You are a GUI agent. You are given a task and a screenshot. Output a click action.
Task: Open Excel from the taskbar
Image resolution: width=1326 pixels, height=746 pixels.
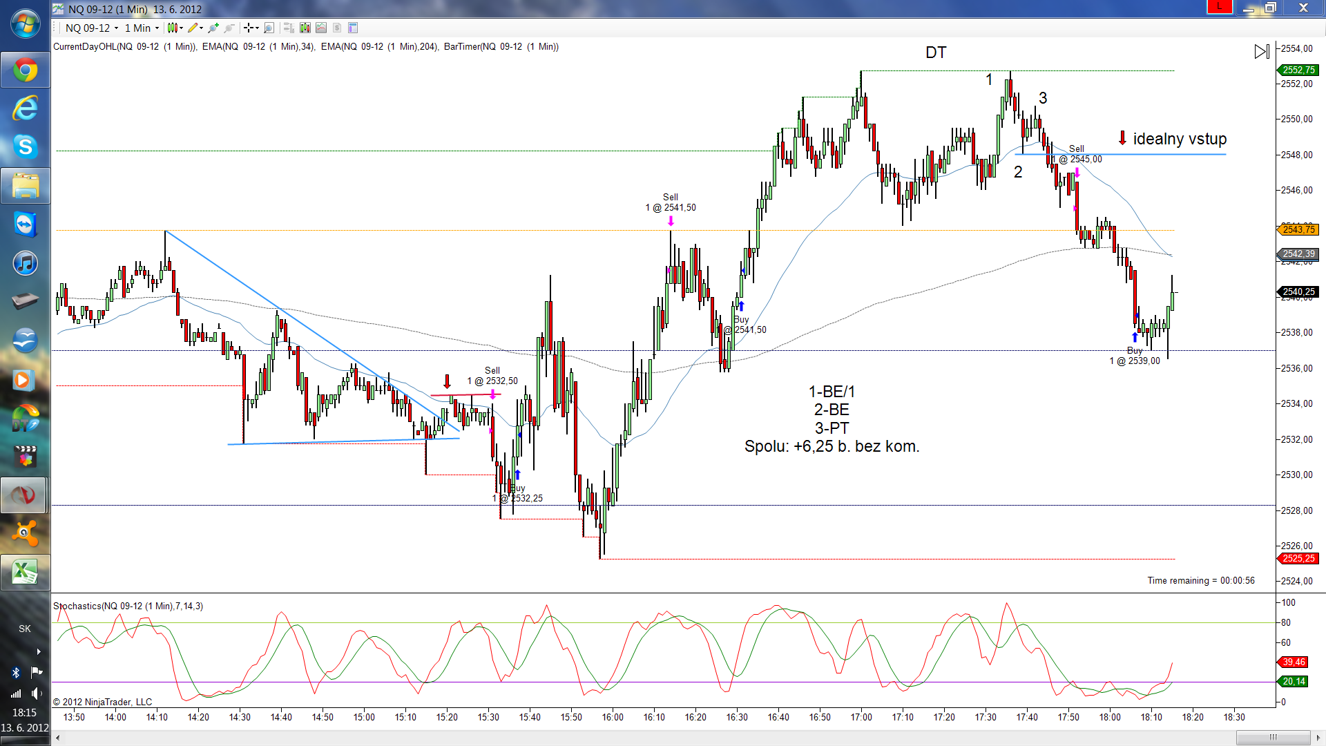tap(25, 572)
